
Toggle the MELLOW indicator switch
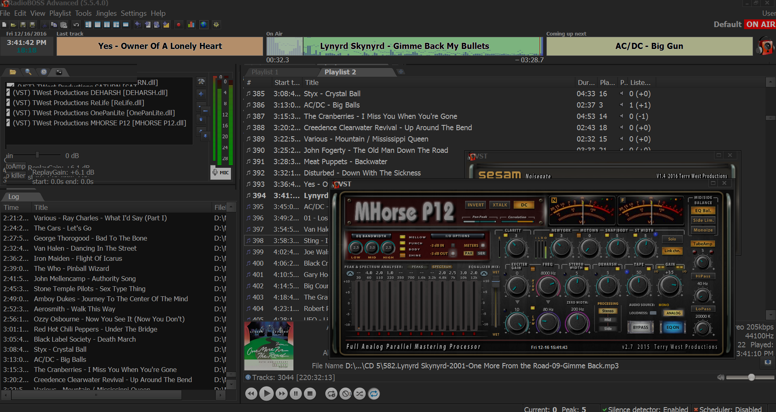[x=403, y=237]
